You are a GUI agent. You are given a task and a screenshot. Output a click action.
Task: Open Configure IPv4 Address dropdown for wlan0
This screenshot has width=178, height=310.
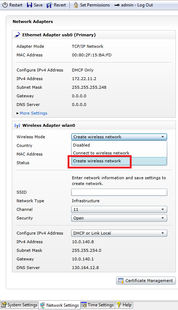click(x=119, y=233)
